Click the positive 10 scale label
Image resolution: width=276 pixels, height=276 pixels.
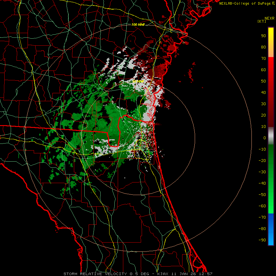coord(263,127)
